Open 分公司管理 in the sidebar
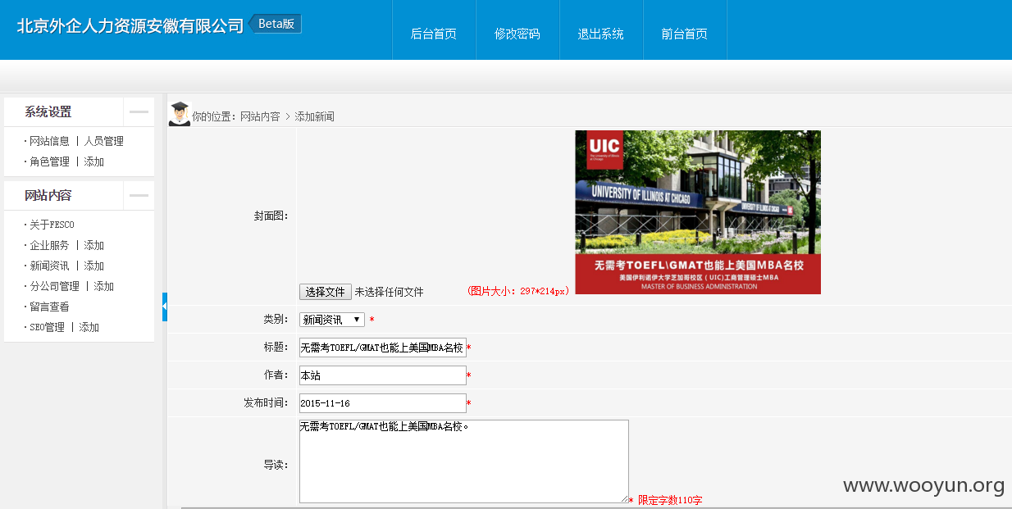Viewport: 1012px width, 509px height. coord(54,286)
